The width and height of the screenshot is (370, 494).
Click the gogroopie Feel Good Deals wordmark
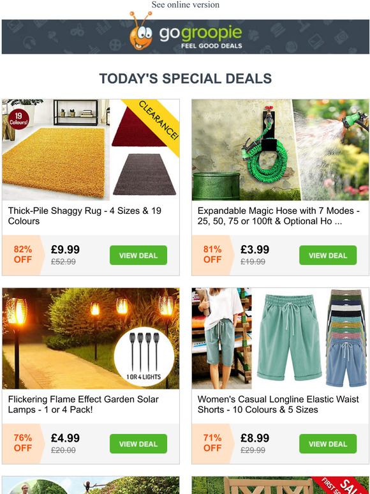[x=200, y=37]
